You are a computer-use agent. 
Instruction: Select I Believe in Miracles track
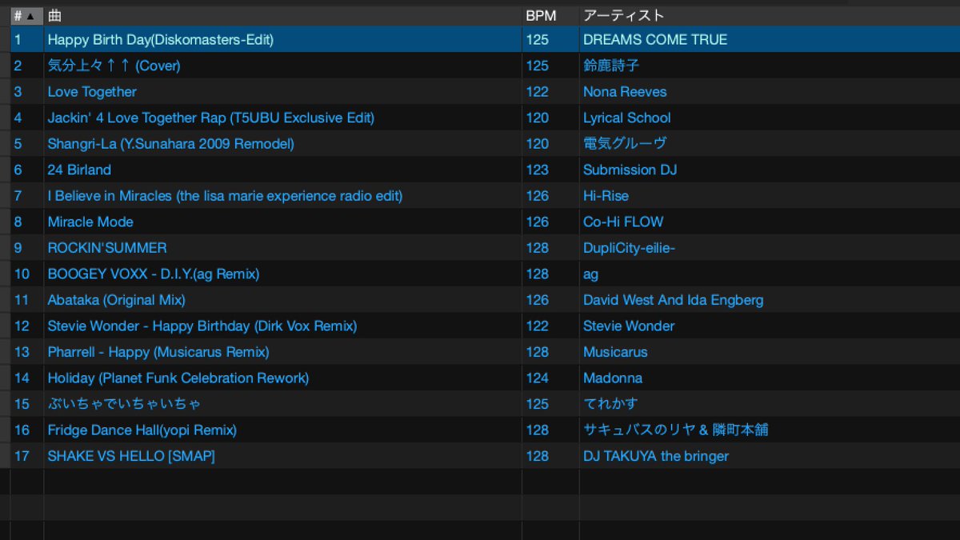tap(225, 196)
